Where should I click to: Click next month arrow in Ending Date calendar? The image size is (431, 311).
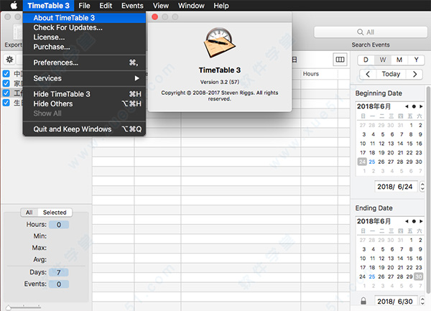(x=421, y=221)
